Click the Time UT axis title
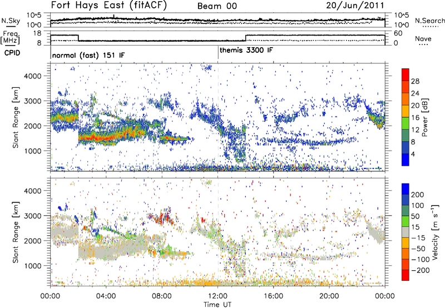 tap(217, 305)
